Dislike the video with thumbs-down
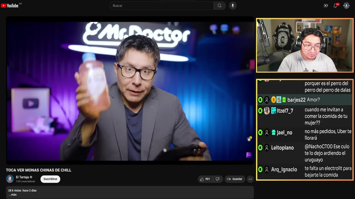Viewport: 355px width, 199px height. tap(217, 179)
